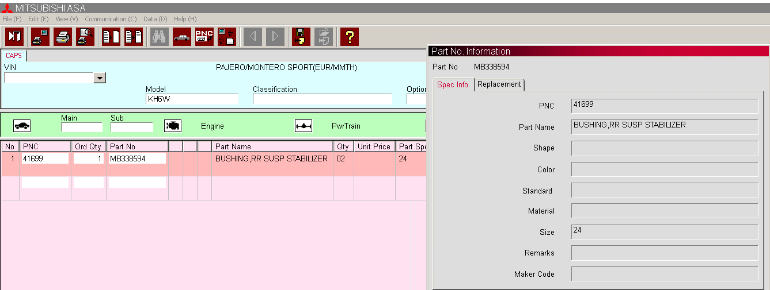Open print preview with magnifier icon
This screenshot has width=770, height=290.
coord(85,37)
